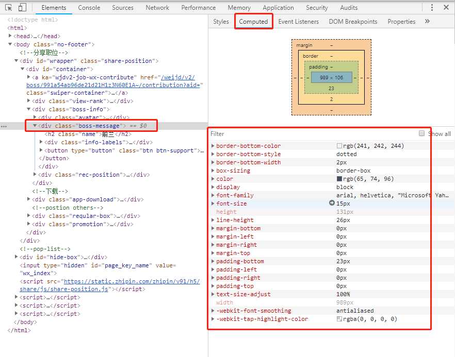Viewport: 455px width, 357px height.
Task: Open the share-position.js script link
Action: pos(110,285)
